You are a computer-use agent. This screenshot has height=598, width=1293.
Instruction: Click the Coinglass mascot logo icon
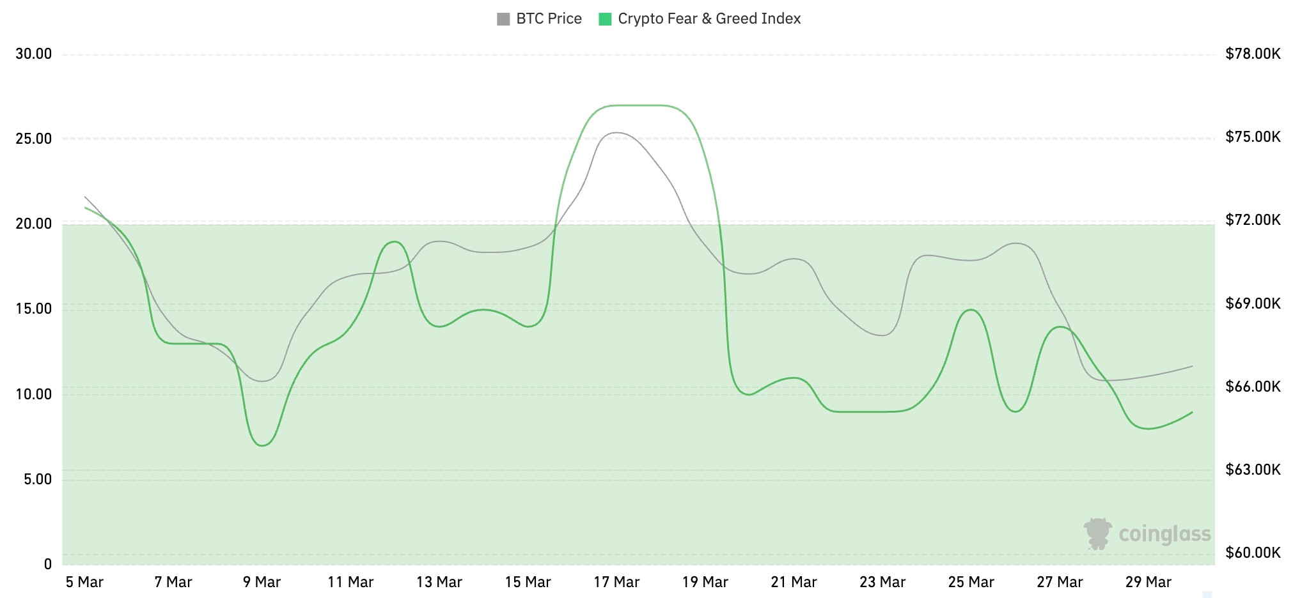1098,533
